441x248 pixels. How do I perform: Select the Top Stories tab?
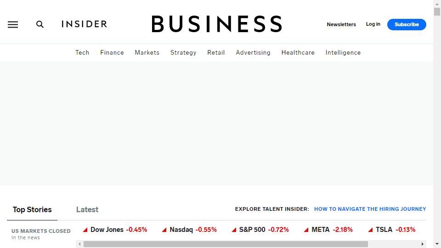[x=32, y=209]
